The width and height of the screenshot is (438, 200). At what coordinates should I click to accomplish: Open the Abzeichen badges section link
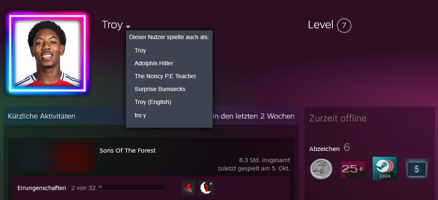(324, 149)
